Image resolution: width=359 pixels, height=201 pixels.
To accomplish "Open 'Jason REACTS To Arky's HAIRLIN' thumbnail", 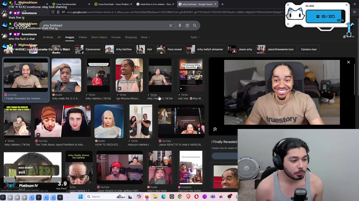I will (x=181, y=121).
